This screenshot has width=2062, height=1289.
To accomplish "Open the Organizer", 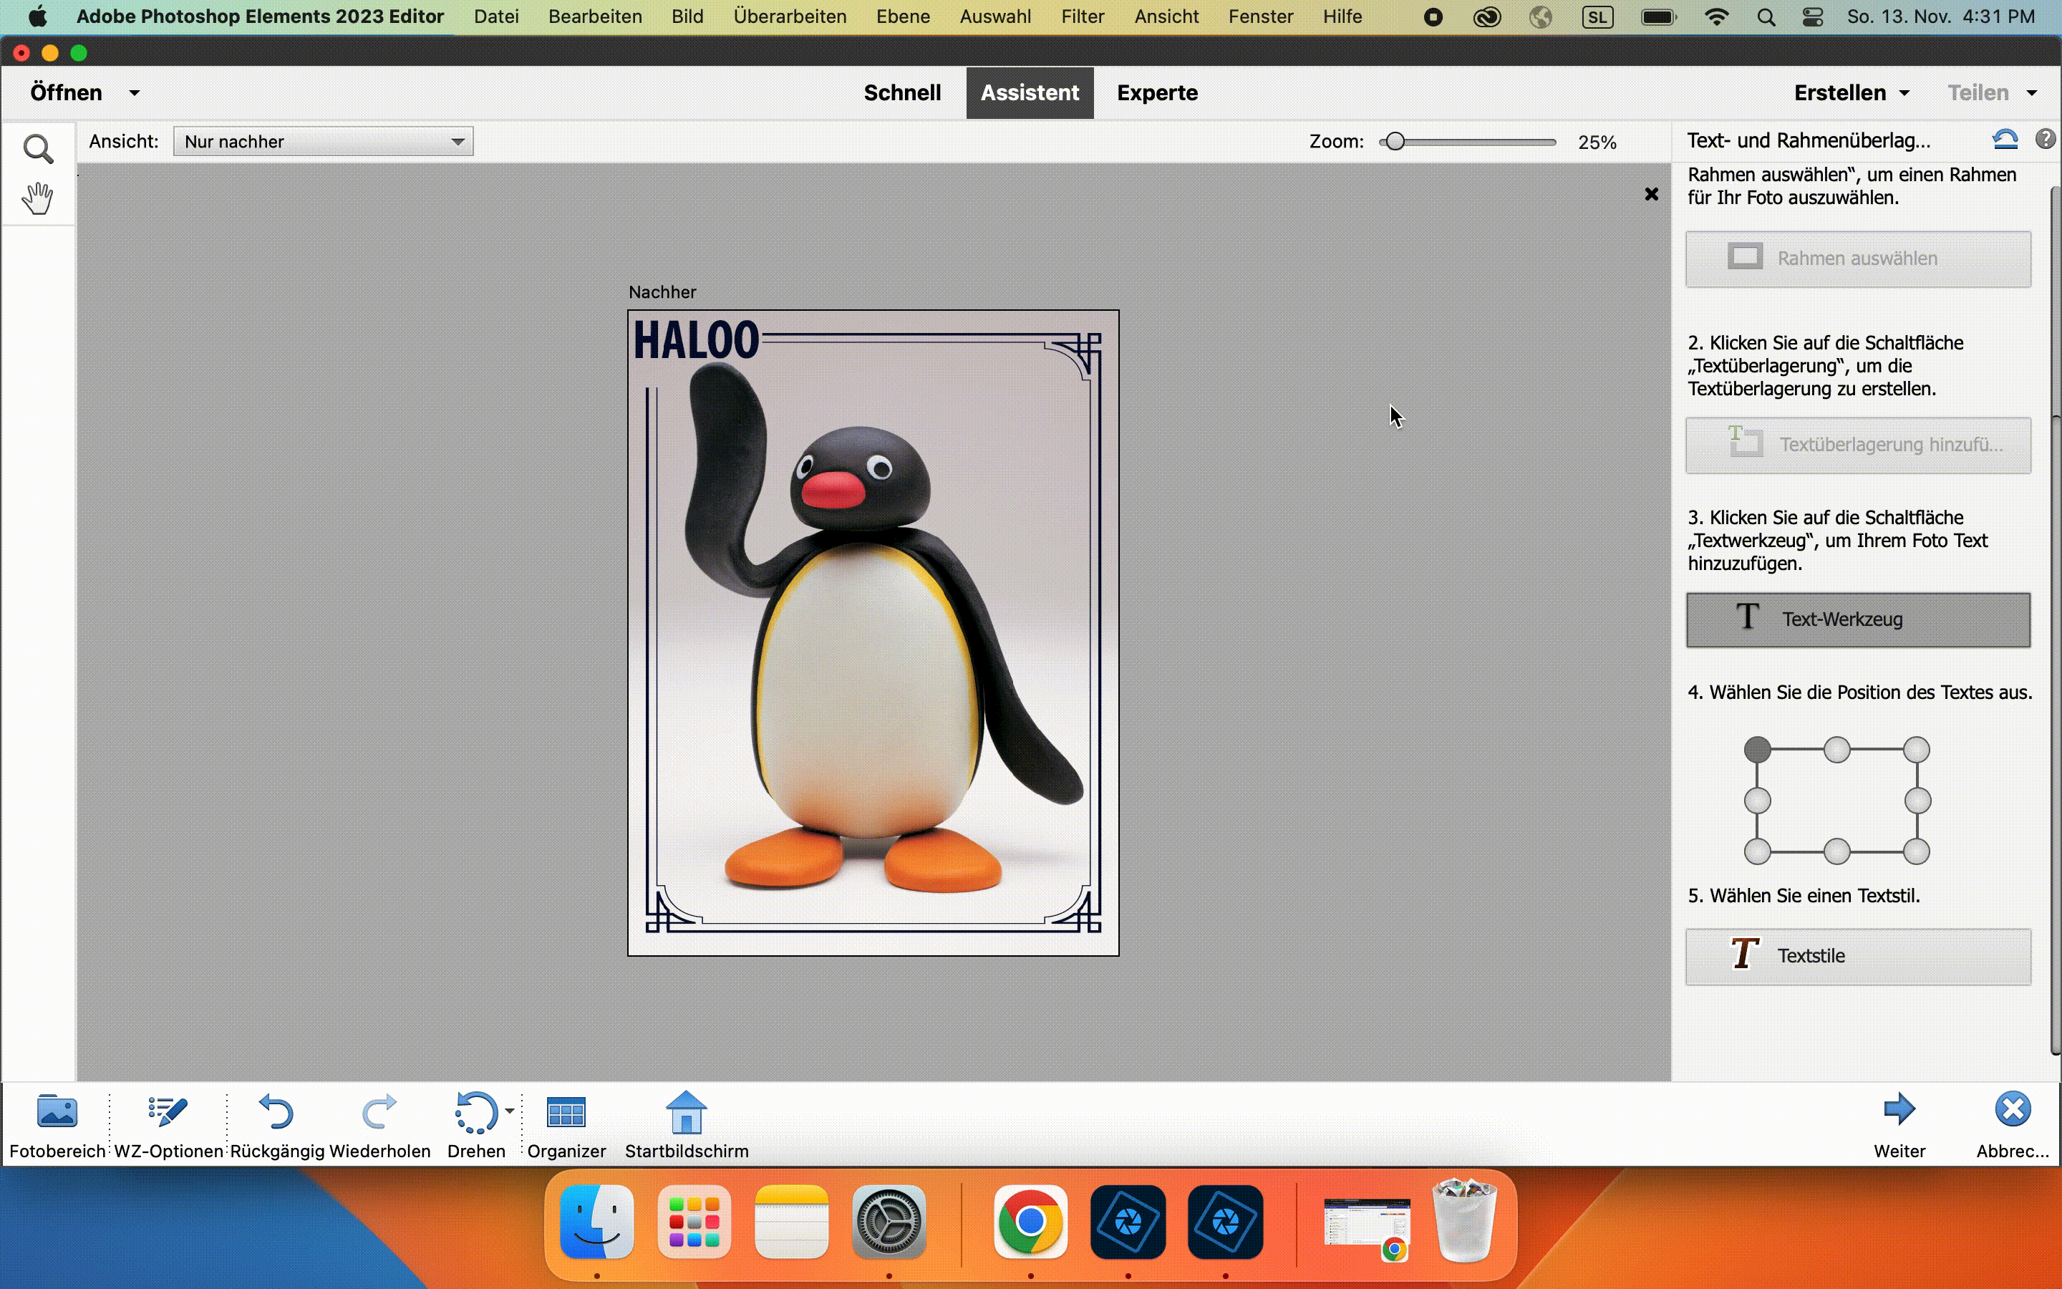I will pos(566,1111).
